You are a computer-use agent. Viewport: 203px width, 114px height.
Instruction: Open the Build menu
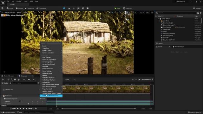pyautogui.click(x=31, y=1)
